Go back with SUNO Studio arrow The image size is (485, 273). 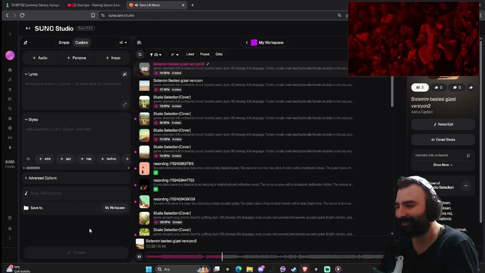point(28,28)
